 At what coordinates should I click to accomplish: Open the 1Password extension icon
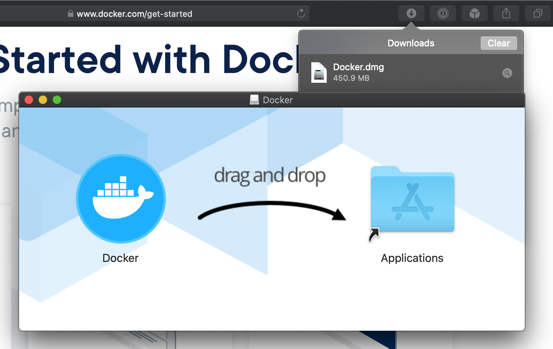point(443,14)
